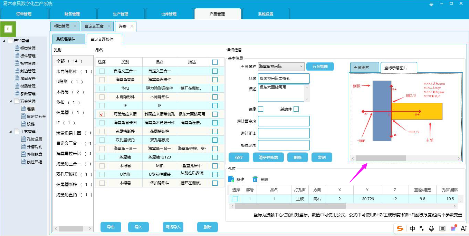The height and width of the screenshot is (236, 469).
Task: Click right arrow of image preview scrollbar
Action: click(x=459, y=158)
